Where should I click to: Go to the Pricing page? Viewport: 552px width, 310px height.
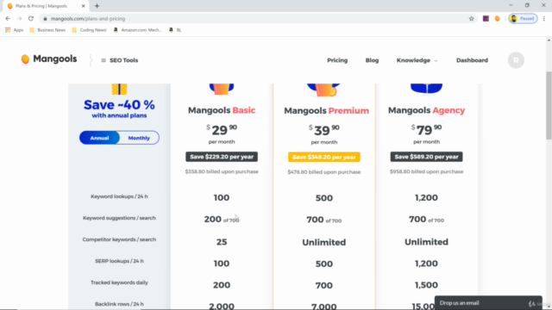(337, 60)
